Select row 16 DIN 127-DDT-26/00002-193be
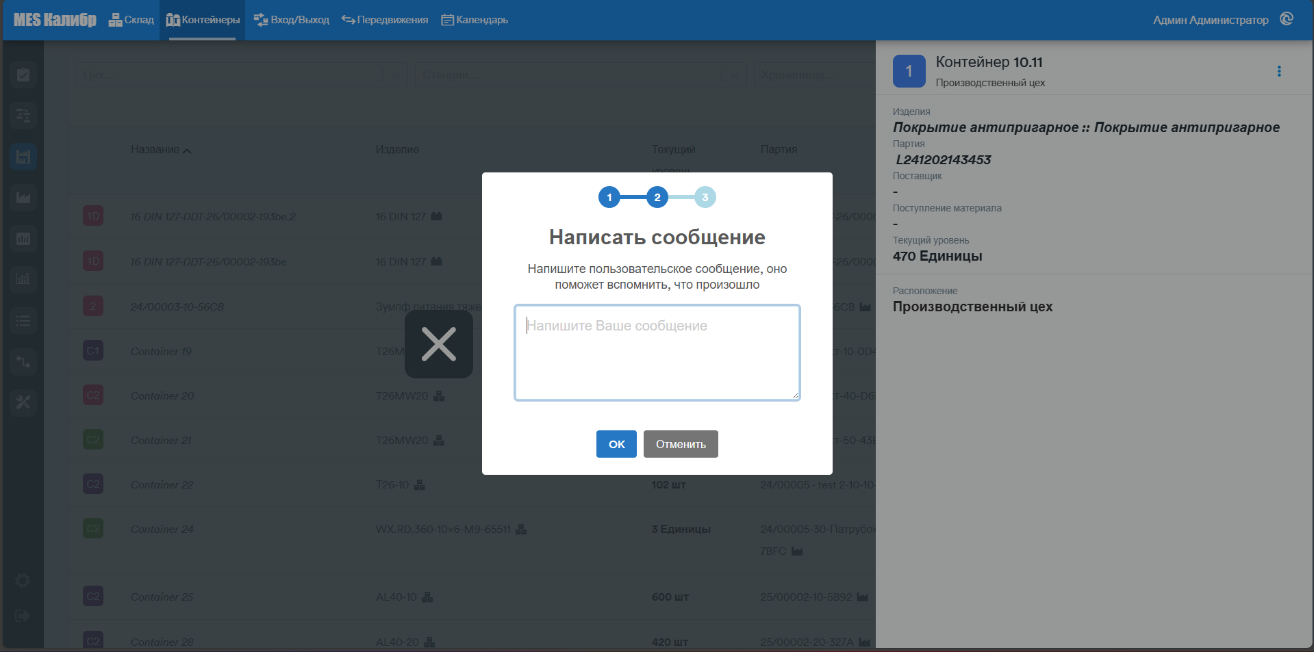The height and width of the screenshot is (652, 1314). (472, 261)
